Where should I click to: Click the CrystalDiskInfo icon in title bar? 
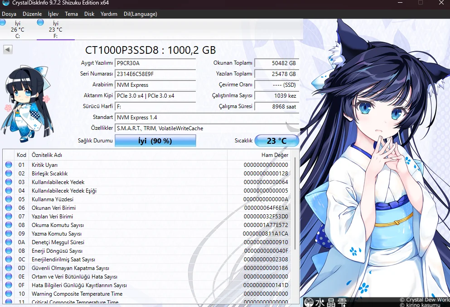coord(5,3)
